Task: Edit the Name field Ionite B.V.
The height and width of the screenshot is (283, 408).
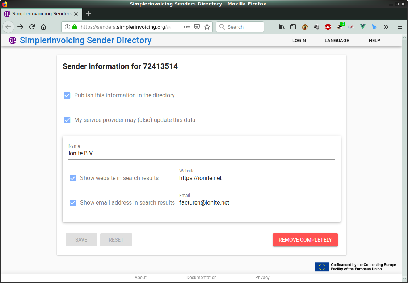Action: coord(201,153)
